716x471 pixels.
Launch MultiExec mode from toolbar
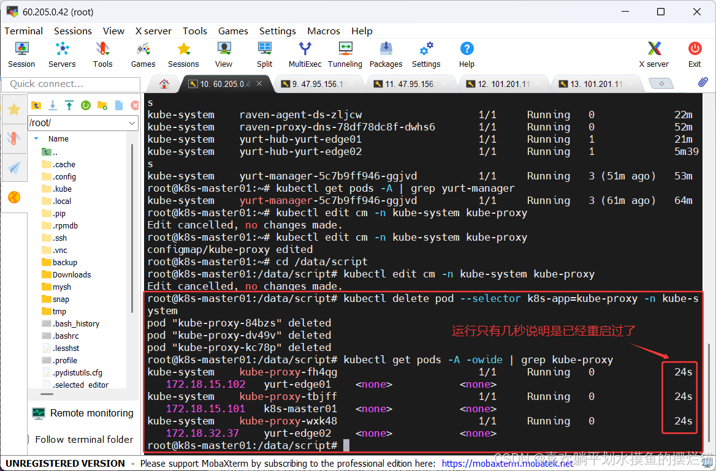305,55
